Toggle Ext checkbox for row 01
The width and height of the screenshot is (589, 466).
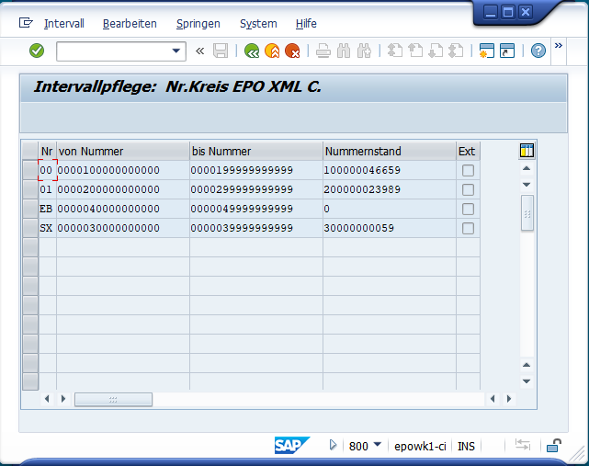[x=468, y=189]
